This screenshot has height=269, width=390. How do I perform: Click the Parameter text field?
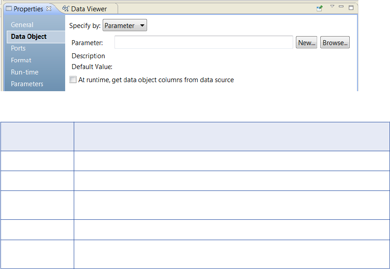(204, 42)
